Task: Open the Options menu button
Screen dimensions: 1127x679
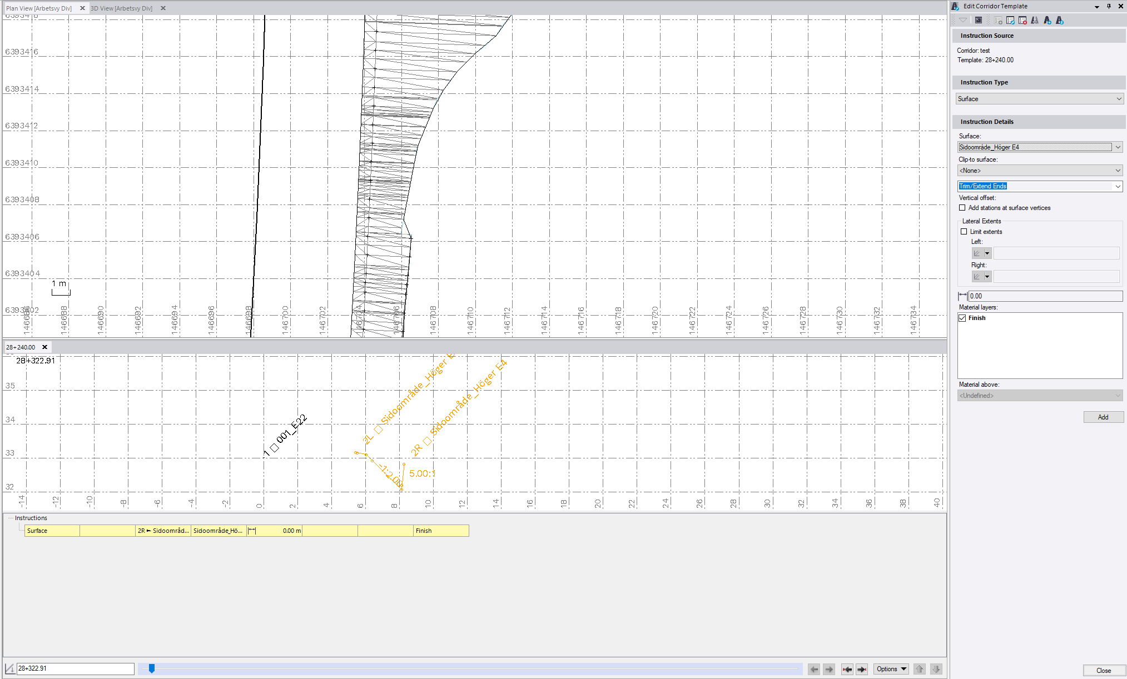Action: pos(891,669)
